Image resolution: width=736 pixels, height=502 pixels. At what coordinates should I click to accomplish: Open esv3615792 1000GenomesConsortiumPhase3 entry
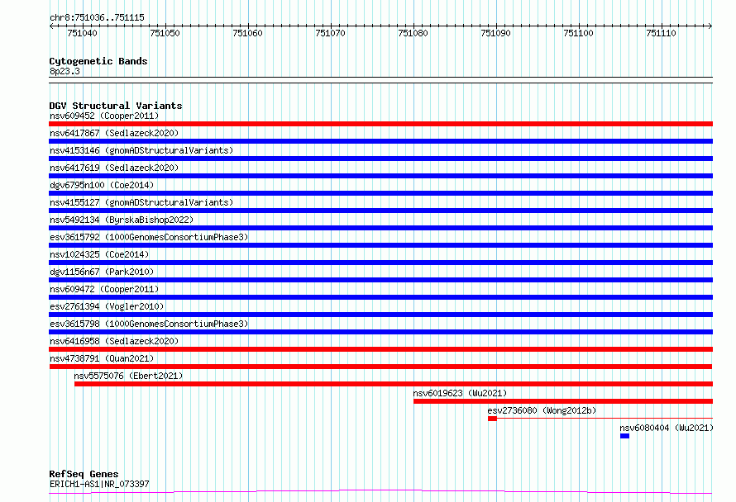[149, 237]
